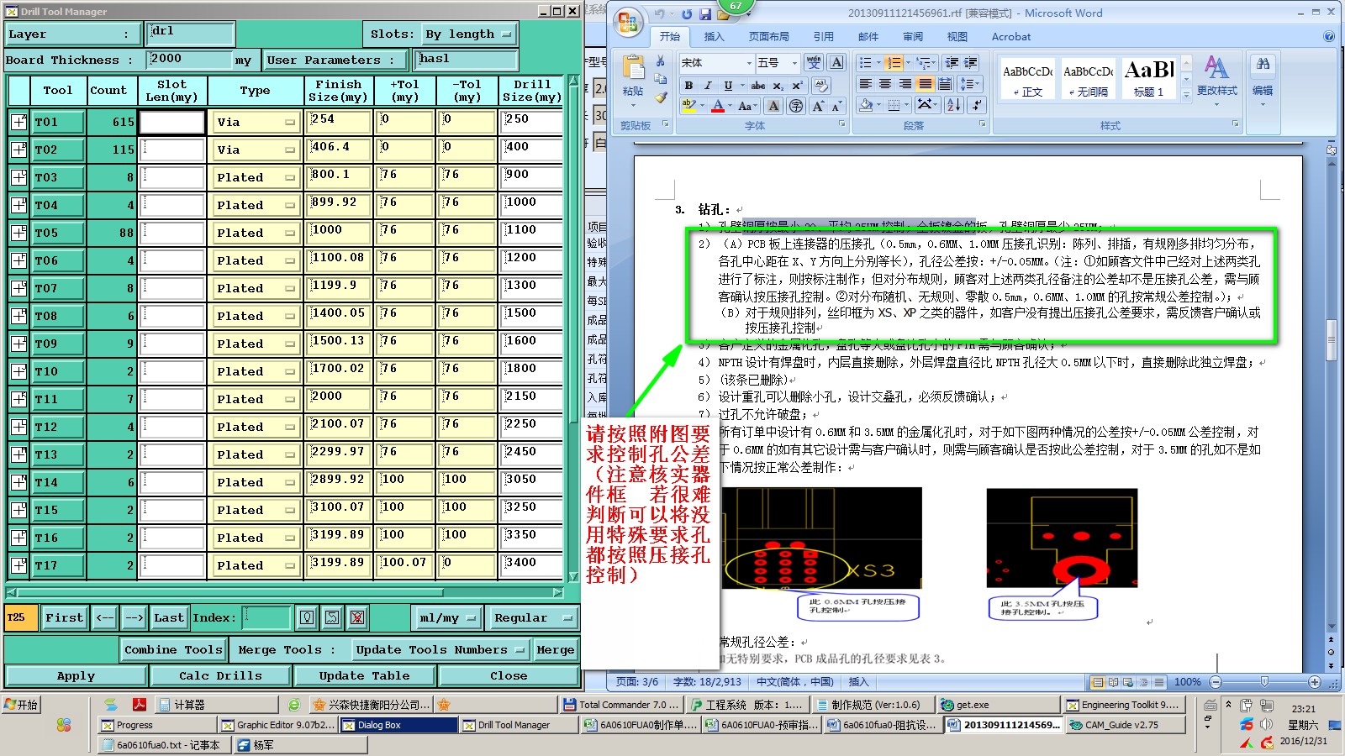Click the decrease indent icon
This screenshot has width=1345, height=756.
952,63
